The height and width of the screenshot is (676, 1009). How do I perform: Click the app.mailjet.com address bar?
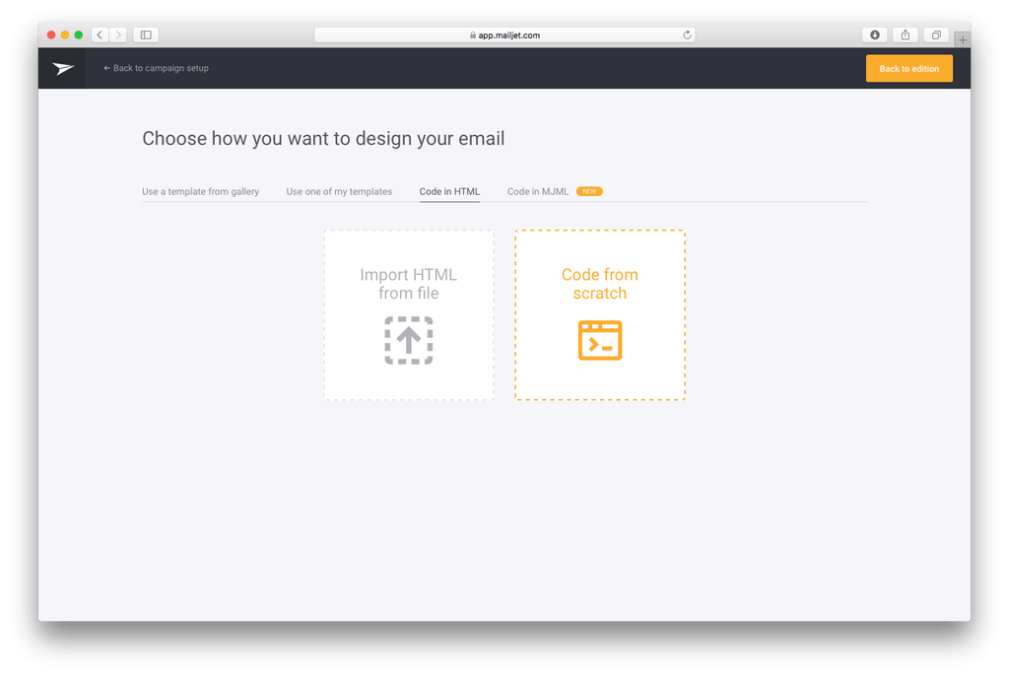coord(504,34)
